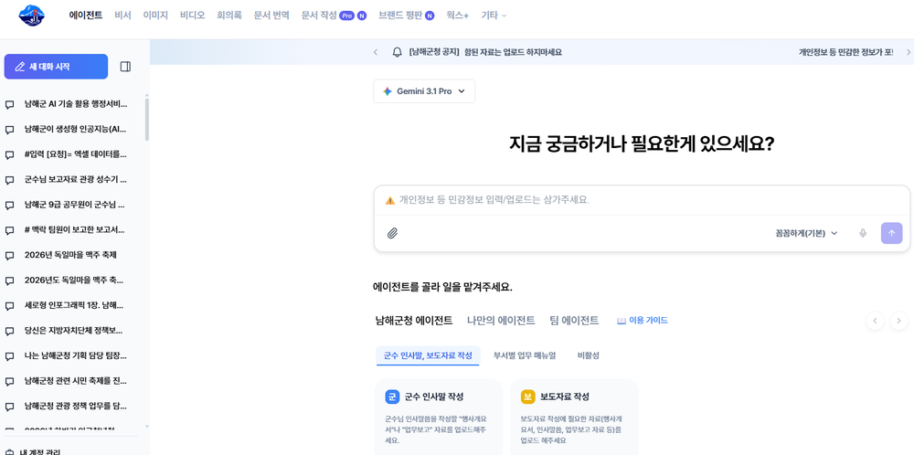Click the chat message input field
The image size is (914, 455).
tap(642, 200)
